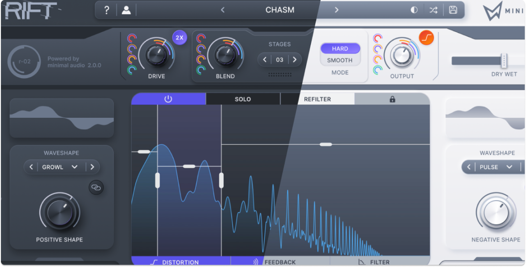Image resolution: width=526 pixels, height=267 pixels.
Task: Select SMOOTH mode
Action: 340,60
